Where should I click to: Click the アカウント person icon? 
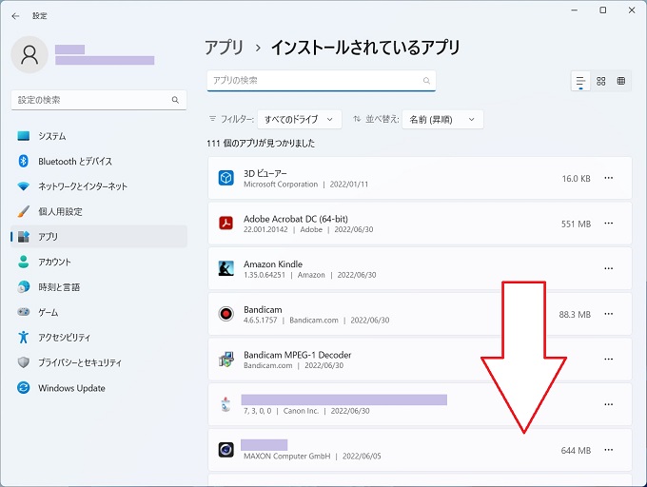(x=24, y=262)
